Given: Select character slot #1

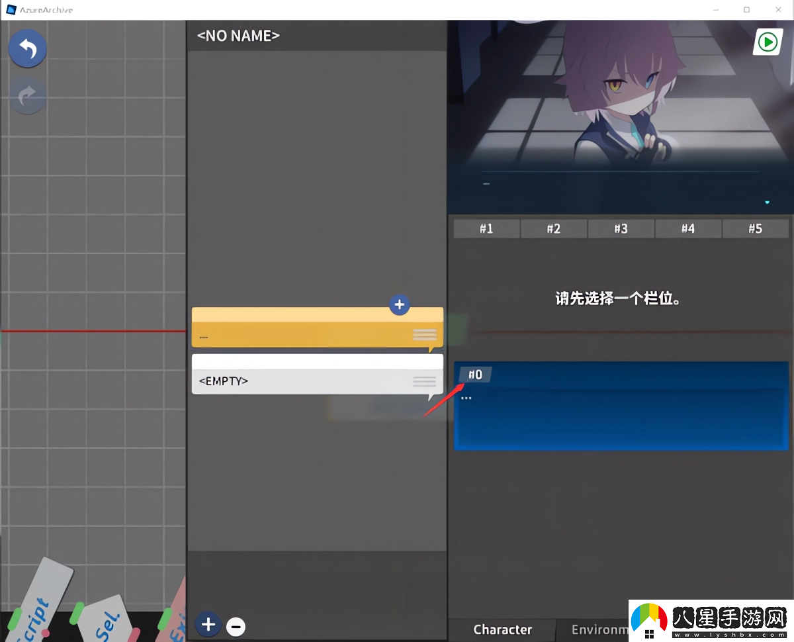Looking at the screenshot, I should pyautogui.click(x=486, y=228).
